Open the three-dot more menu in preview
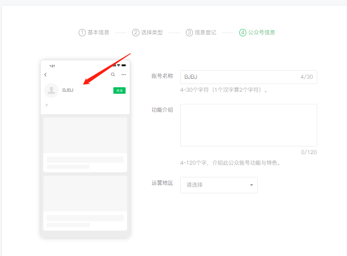The height and width of the screenshot is (256, 347). [x=124, y=75]
